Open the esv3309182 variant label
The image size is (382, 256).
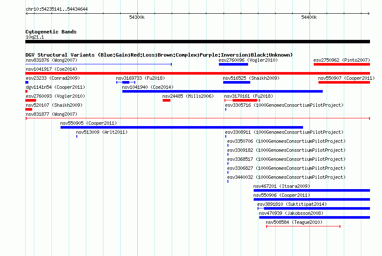click(x=286, y=150)
